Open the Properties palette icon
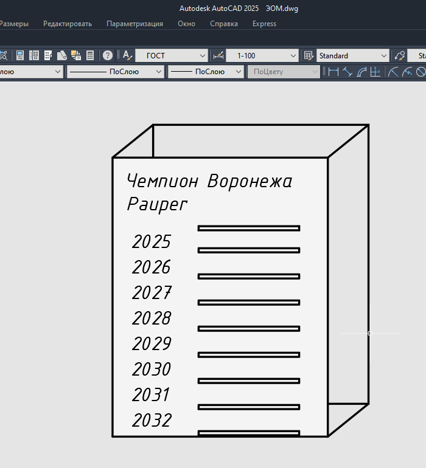 coord(20,55)
